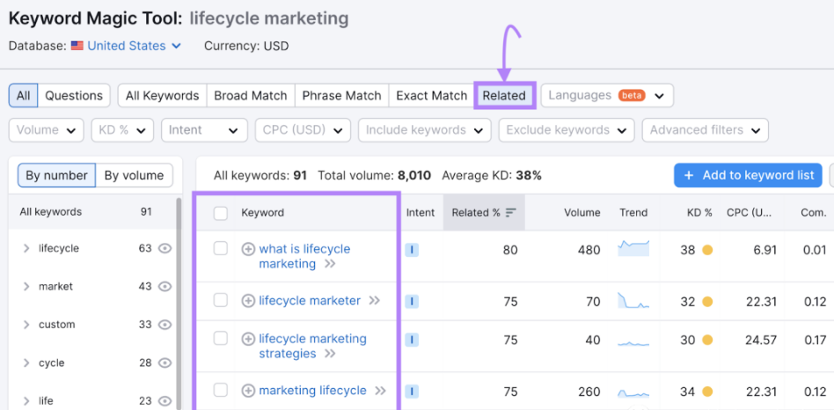Click plus icon beside 'lifecycle marketer' keyword
Image resolution: width=834 pixels, height=410 pixels.
tap(248, 301)
